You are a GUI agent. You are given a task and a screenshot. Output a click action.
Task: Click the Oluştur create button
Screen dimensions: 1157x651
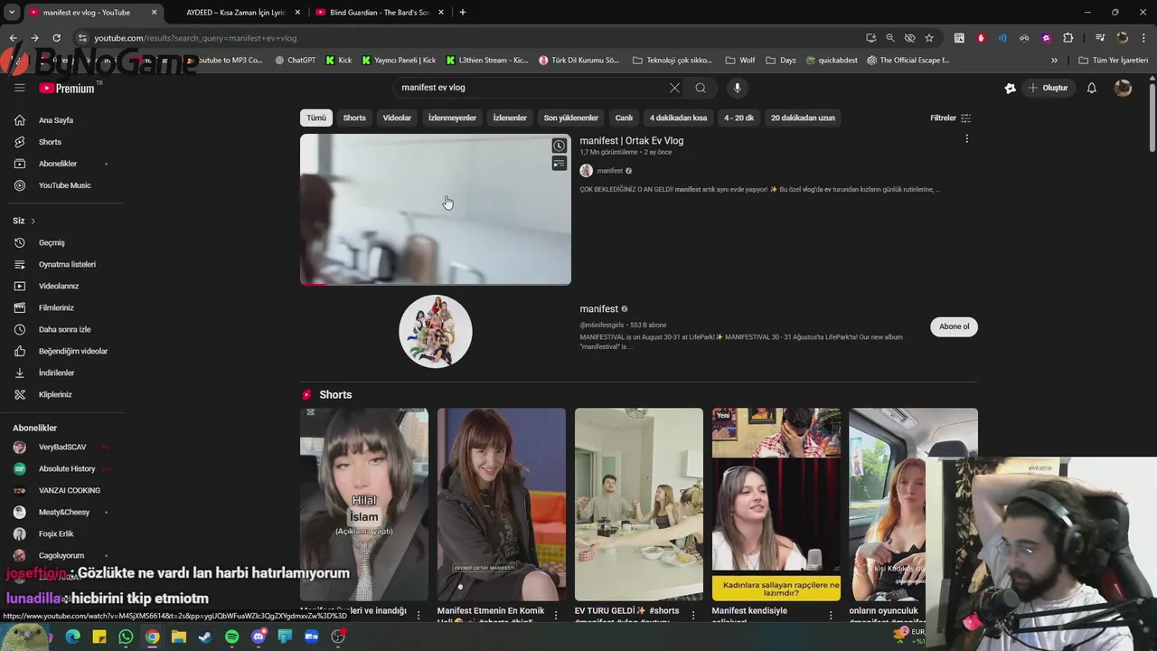[1049, 88]
